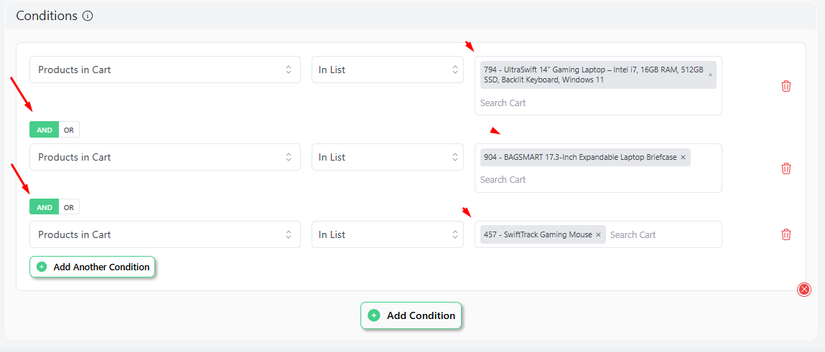Click the Conditions info icon
This screenshot has height=352, width=825.
tap(88, 16)
